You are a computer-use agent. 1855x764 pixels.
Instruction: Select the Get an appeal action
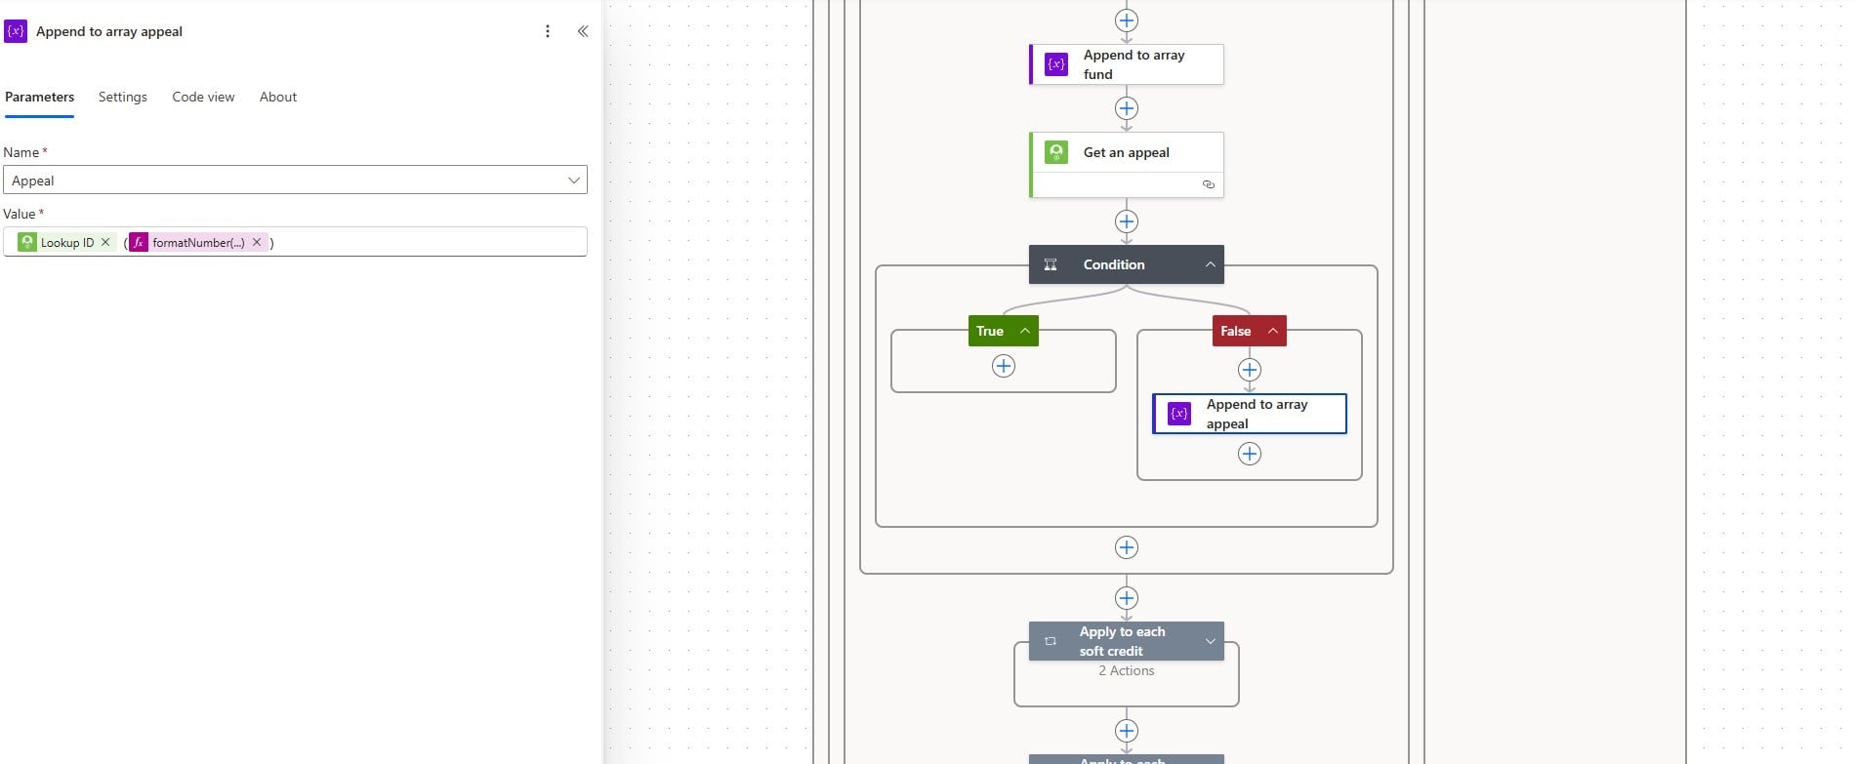click(1127, 165)
